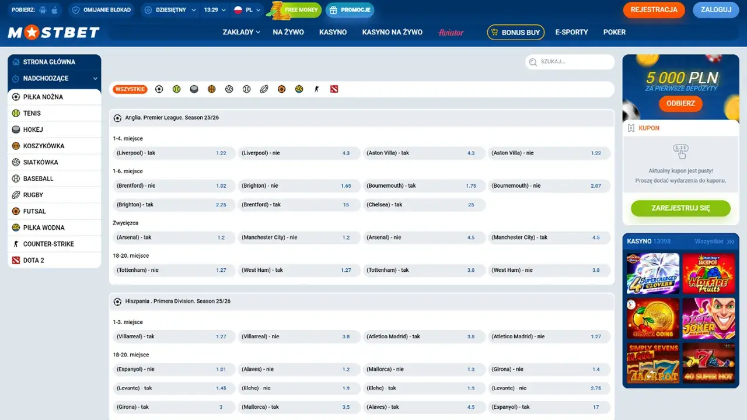747x420 pixels.
Task: Filter events by football icon in filter bar
Action: tap(159, 89)
